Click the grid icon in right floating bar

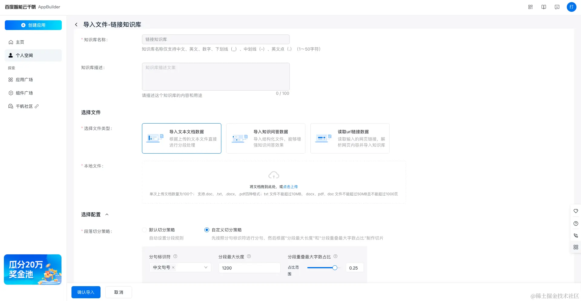[x=576, y=247]
